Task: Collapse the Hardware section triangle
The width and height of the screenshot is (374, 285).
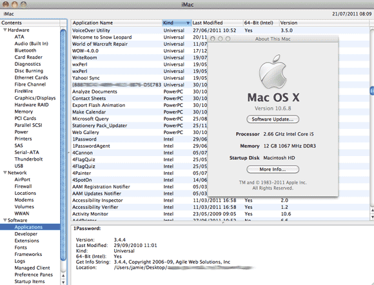Action: pyautogui.click(x=5, y=30)
